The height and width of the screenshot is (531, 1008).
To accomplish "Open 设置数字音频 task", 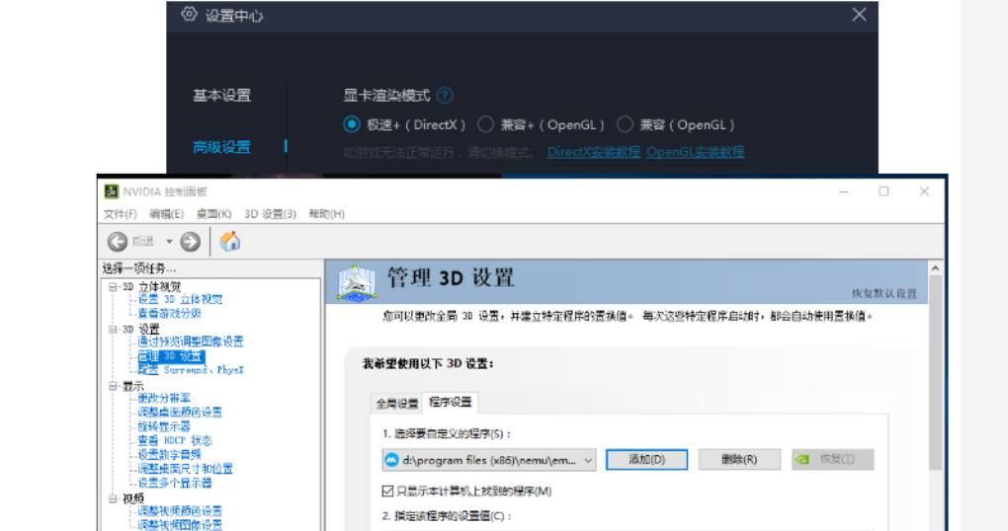I will [169, 455].
